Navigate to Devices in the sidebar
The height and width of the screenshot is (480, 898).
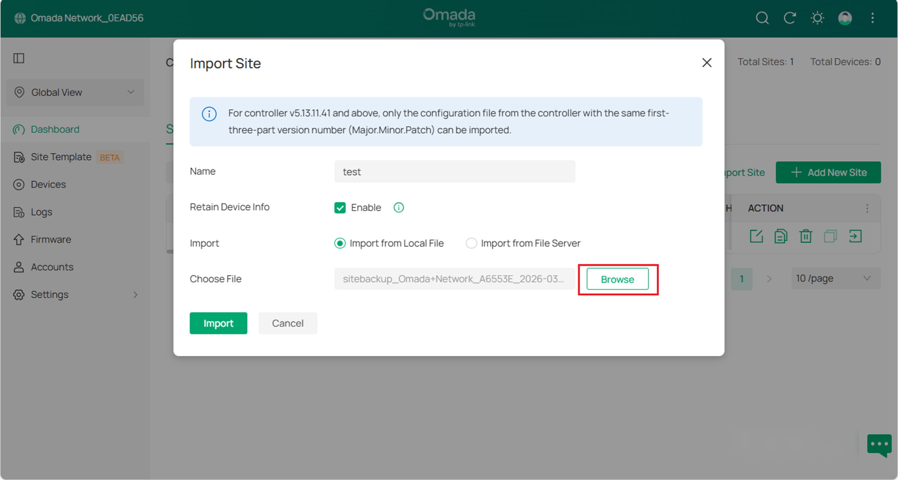click(48, 184)
